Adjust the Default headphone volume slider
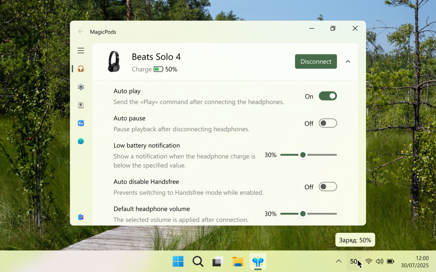Image resolution: width=436 pixels, height=272 pixels. point(308,214)
